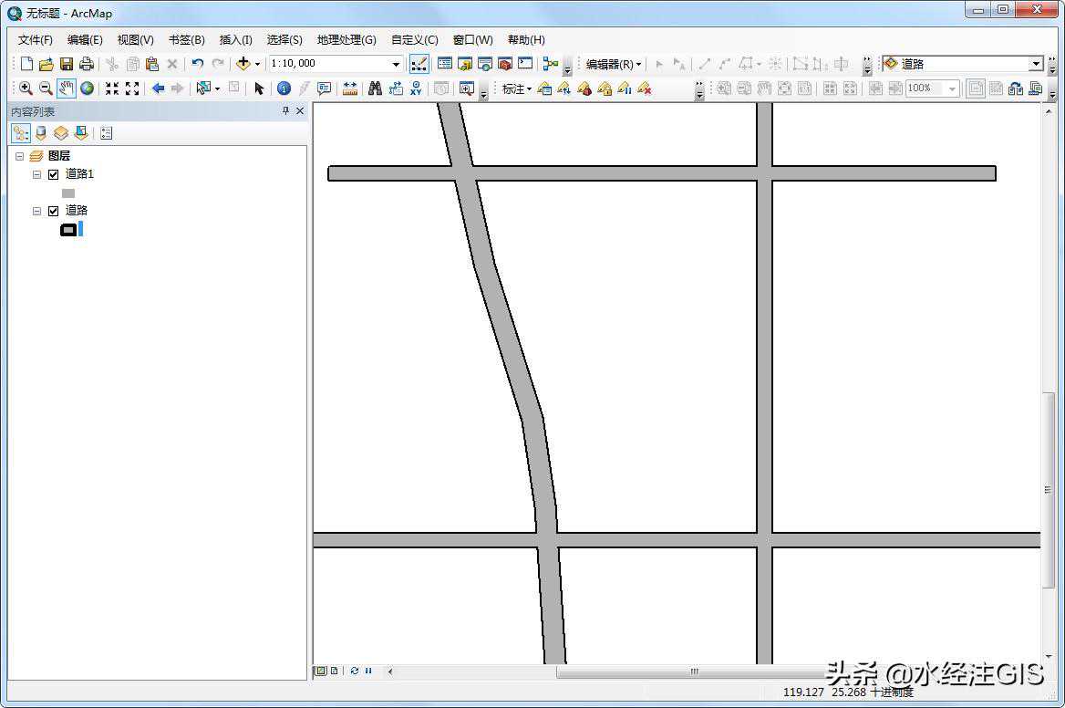Open the Editor Toolbar icon
This screenshot has width=1065, height=708.
click(419, 64)
